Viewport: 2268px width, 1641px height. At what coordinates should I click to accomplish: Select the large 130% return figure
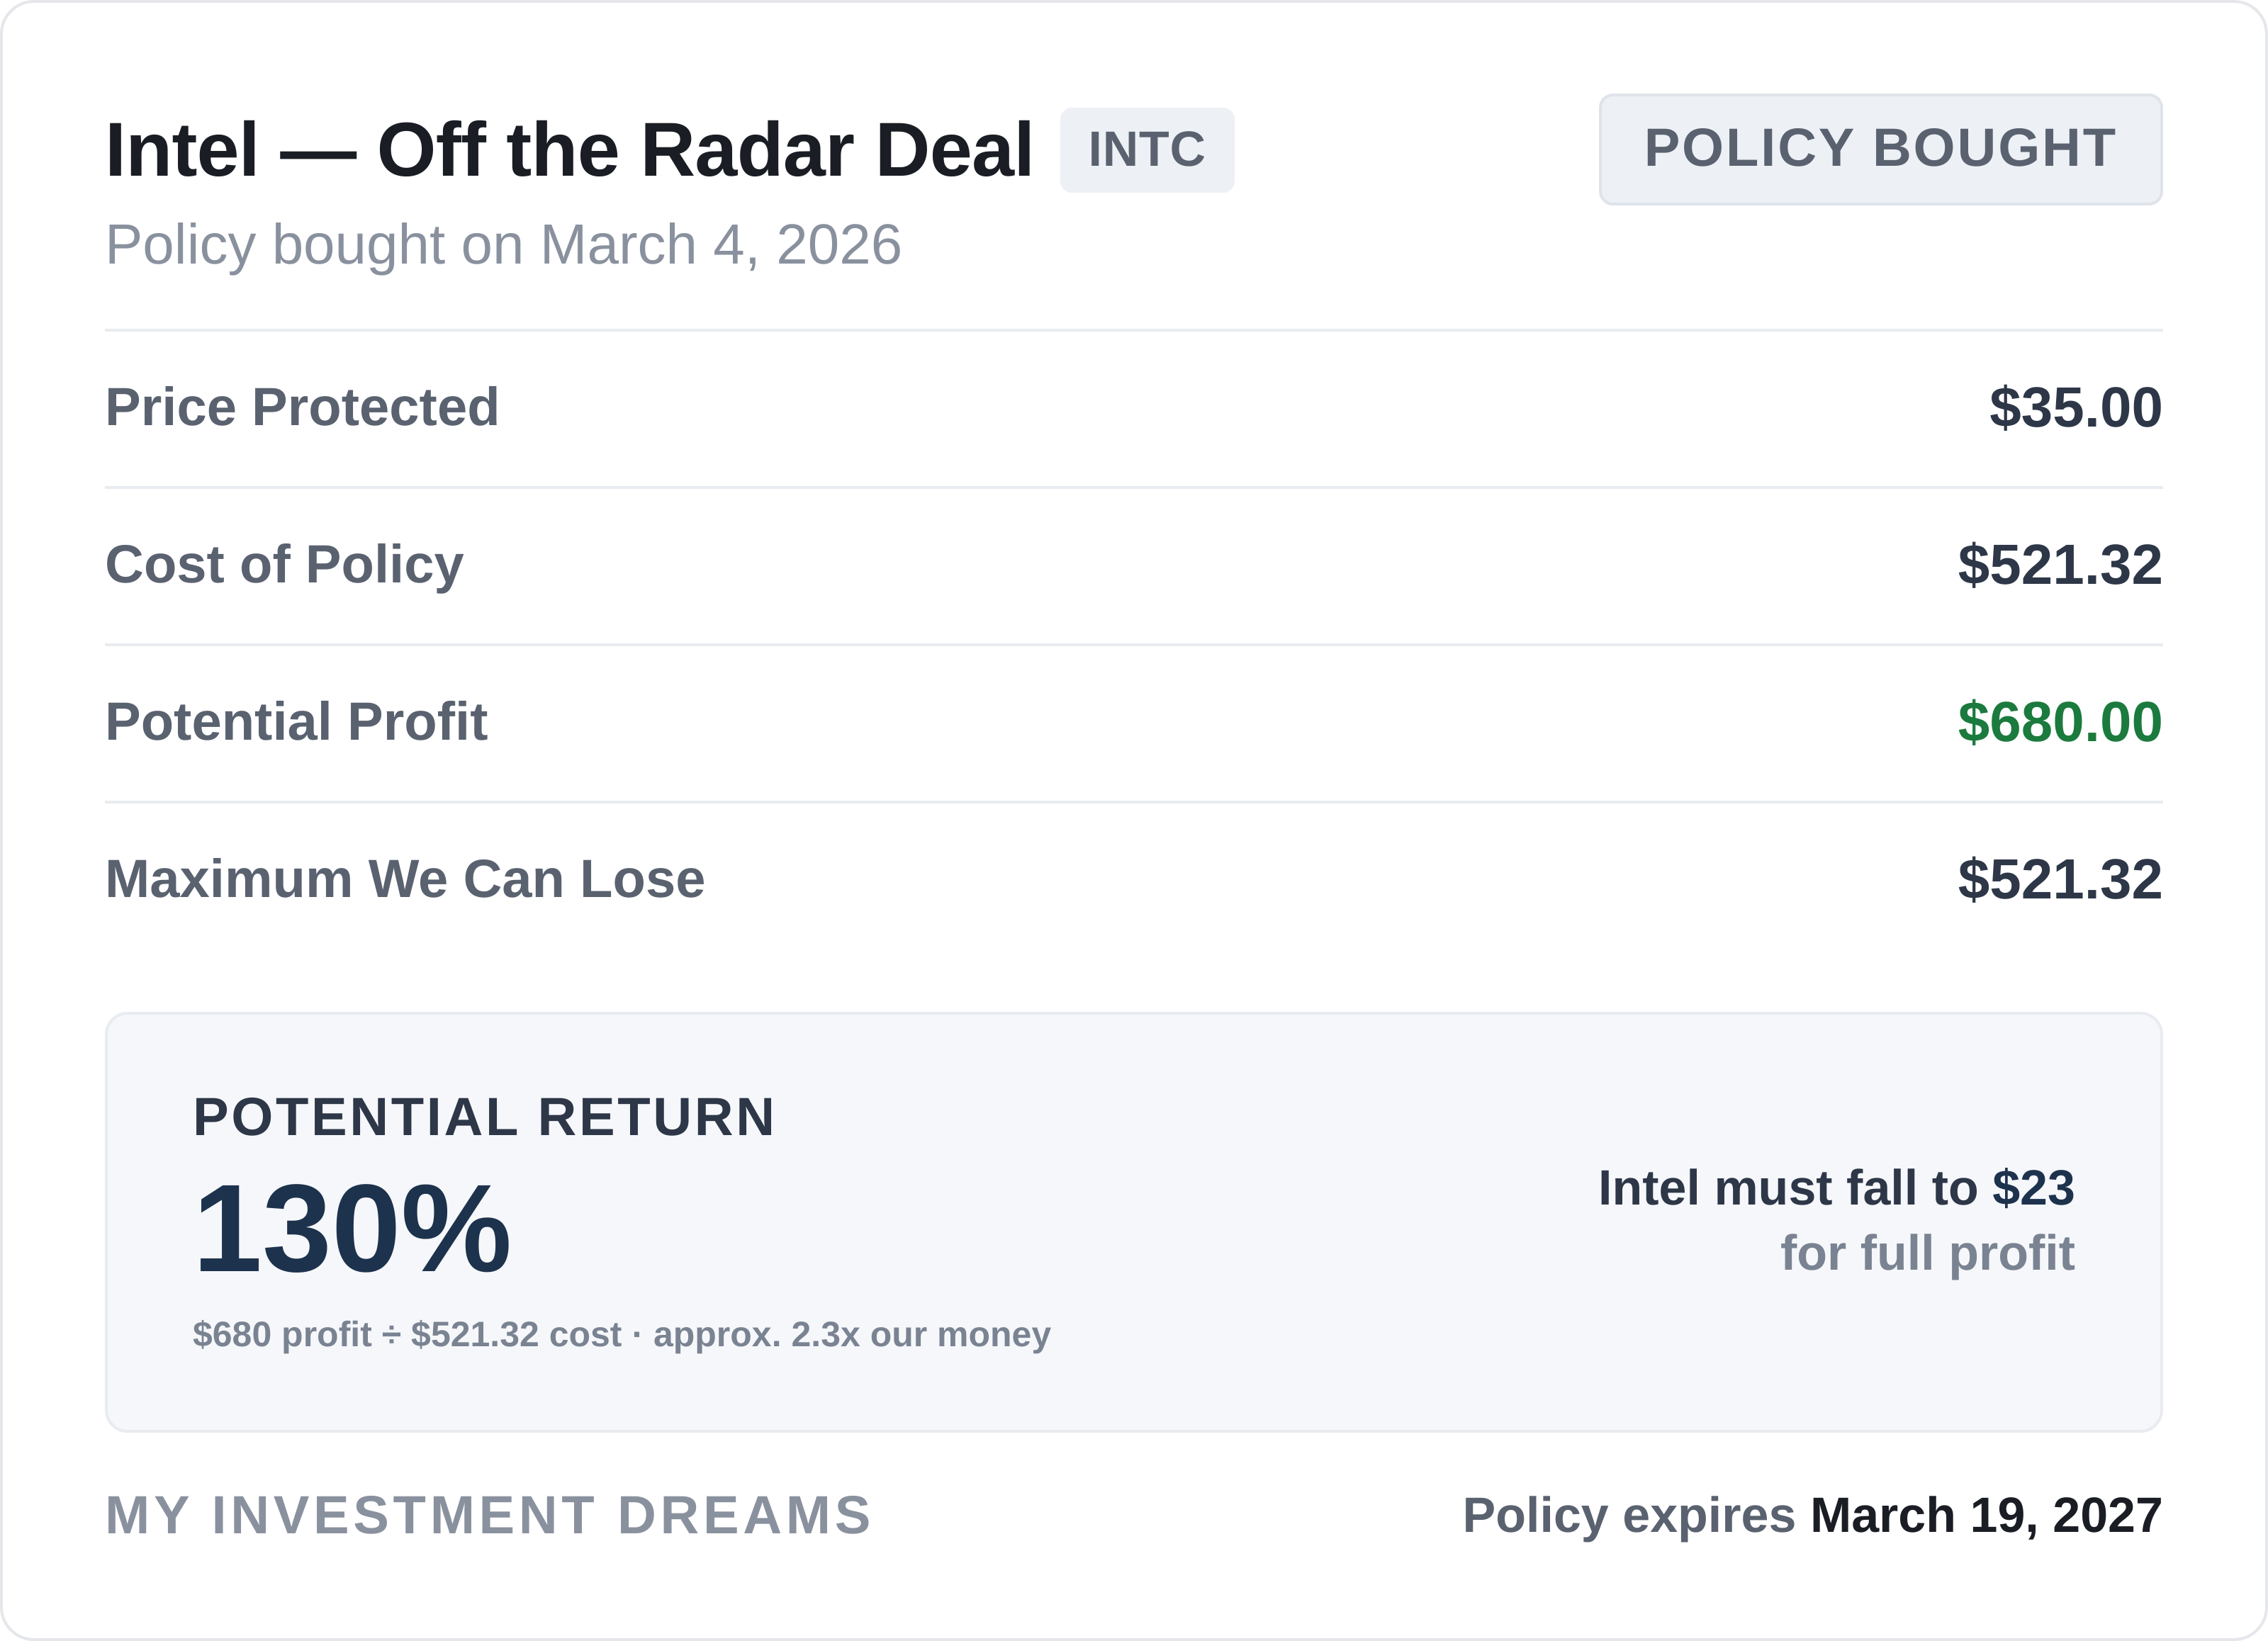click(x=352, y=1229)
